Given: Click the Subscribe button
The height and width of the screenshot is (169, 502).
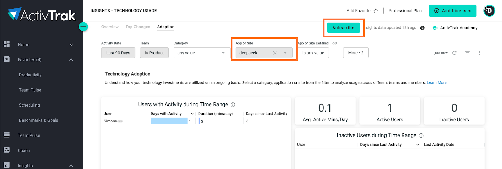Looking at the screenshot, I should click(x=343, y=28).
